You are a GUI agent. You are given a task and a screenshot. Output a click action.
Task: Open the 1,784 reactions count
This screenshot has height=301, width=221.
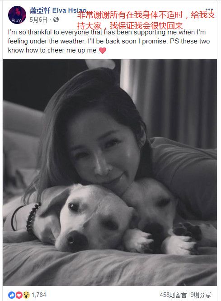39,295
